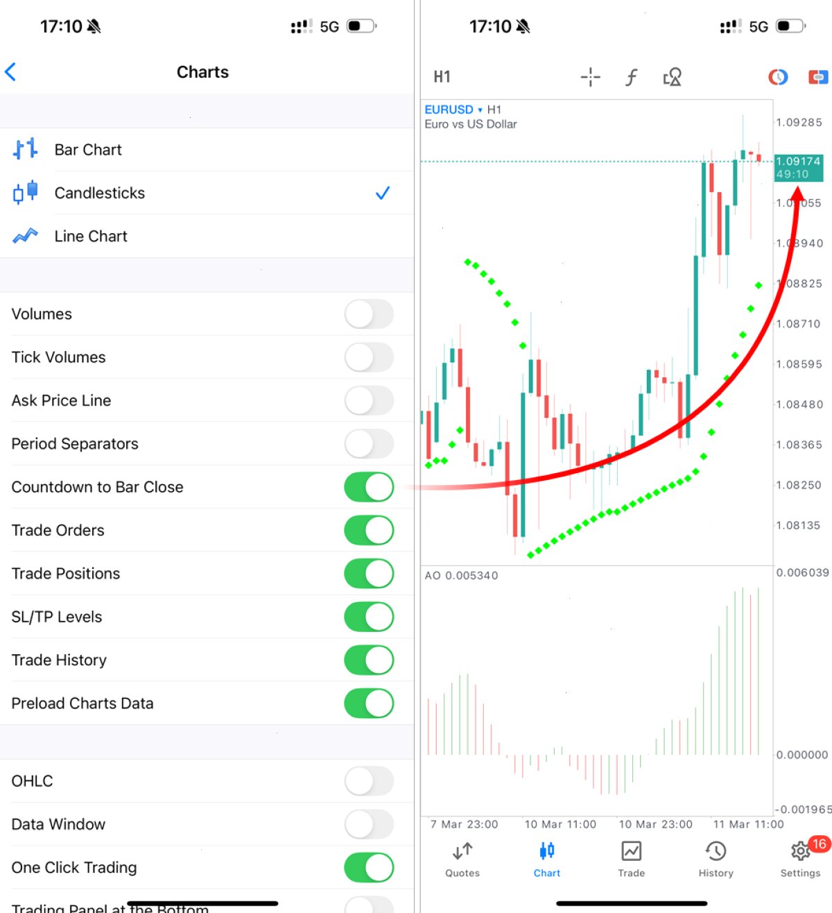The height and width of the screenshot is (913, 832).
Task: Open Settings with the 16 badge
Action: click(x=801, y=860)
